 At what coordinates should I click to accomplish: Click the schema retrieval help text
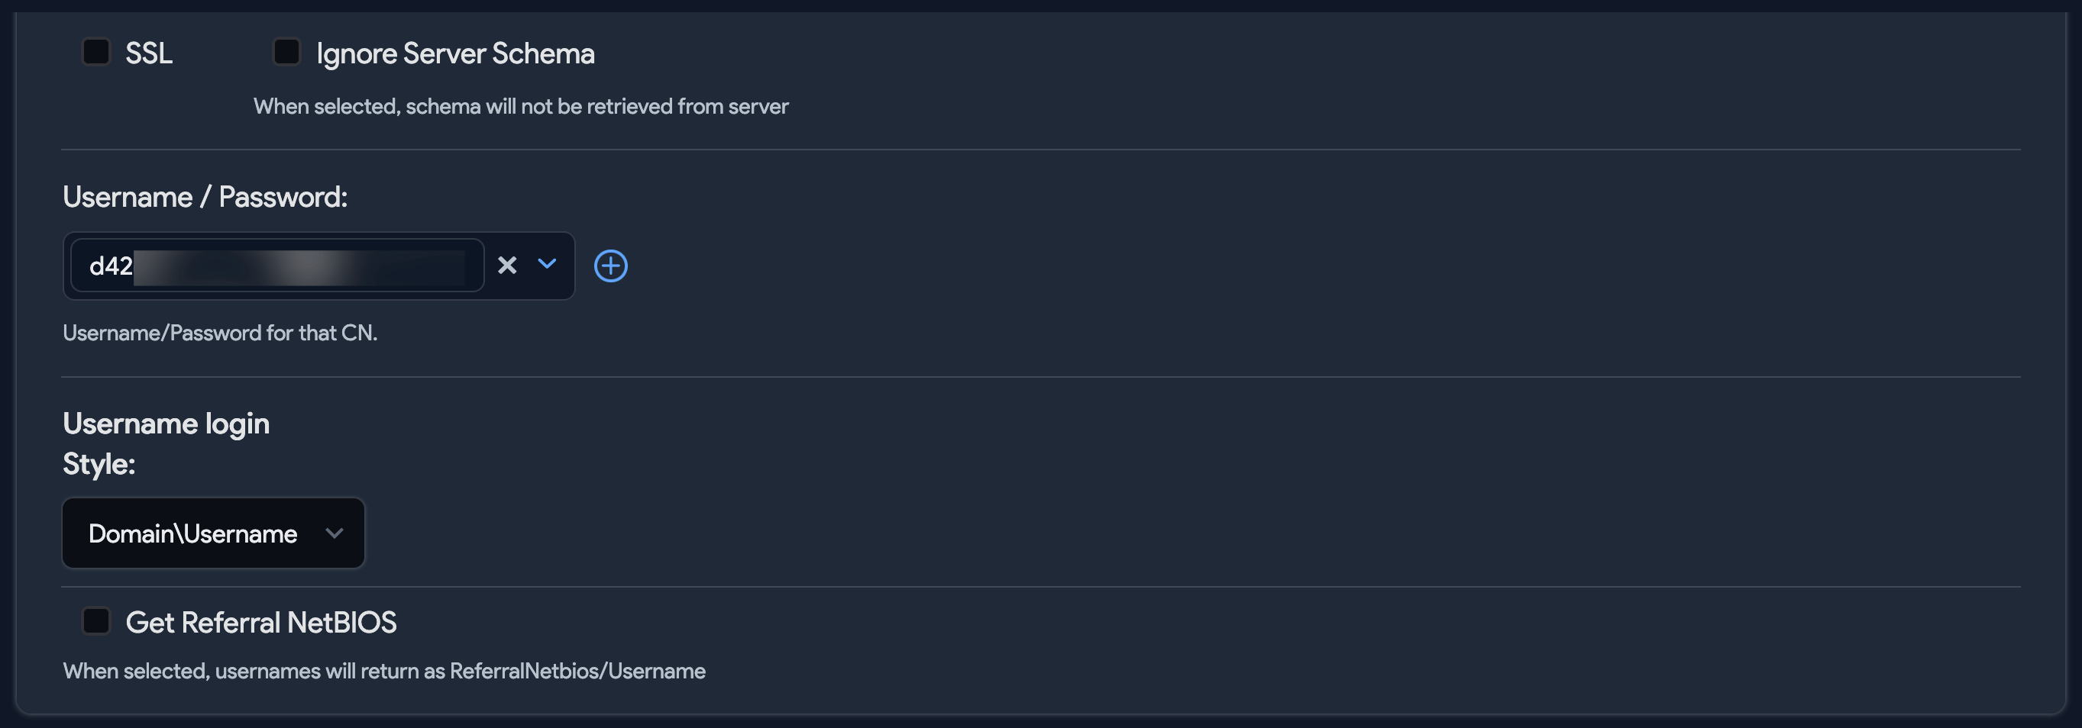521,107
